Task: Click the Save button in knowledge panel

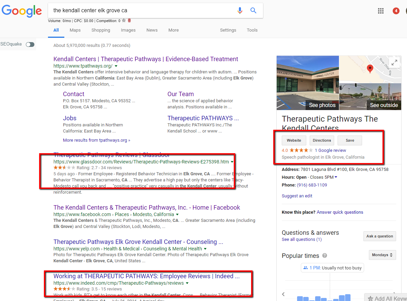Action: [x=349, y=140]
